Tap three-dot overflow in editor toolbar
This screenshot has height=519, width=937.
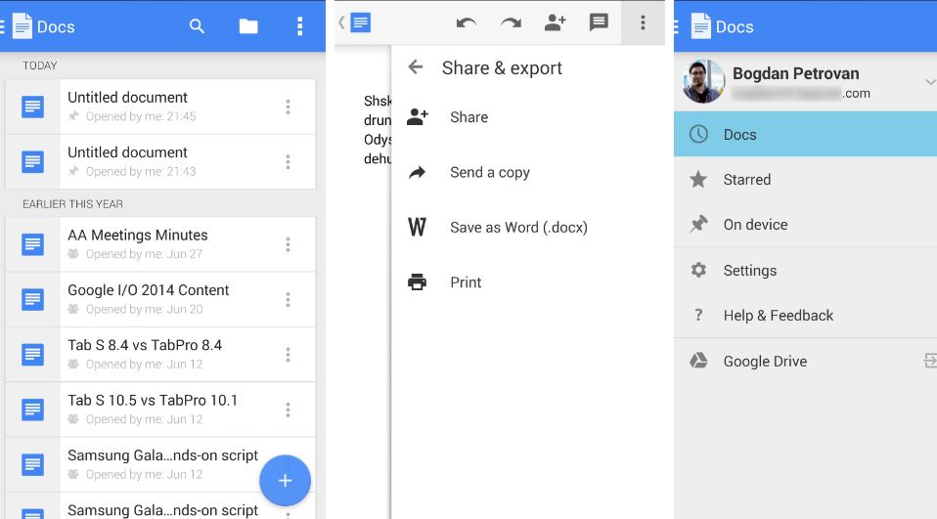[x=643, y=22]
